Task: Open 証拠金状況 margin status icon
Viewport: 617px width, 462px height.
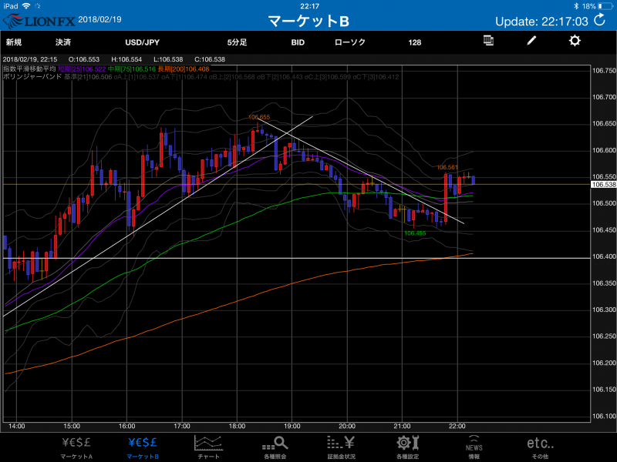Action: (341, 446)
